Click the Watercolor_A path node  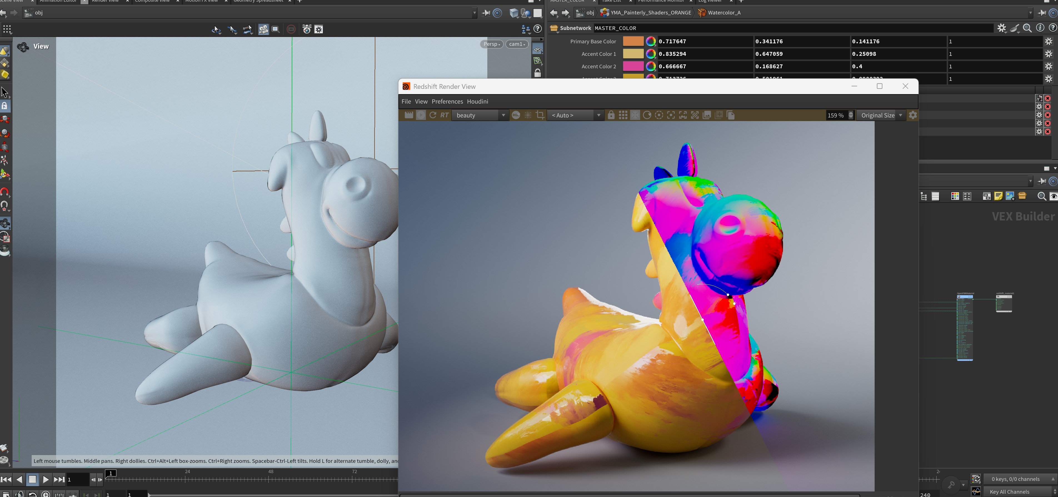pos(724,13)
